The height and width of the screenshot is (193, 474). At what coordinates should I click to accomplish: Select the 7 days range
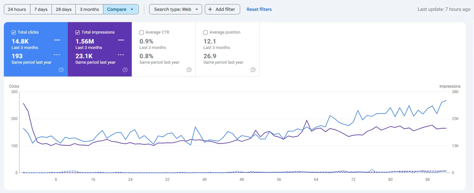coord(41,9)
